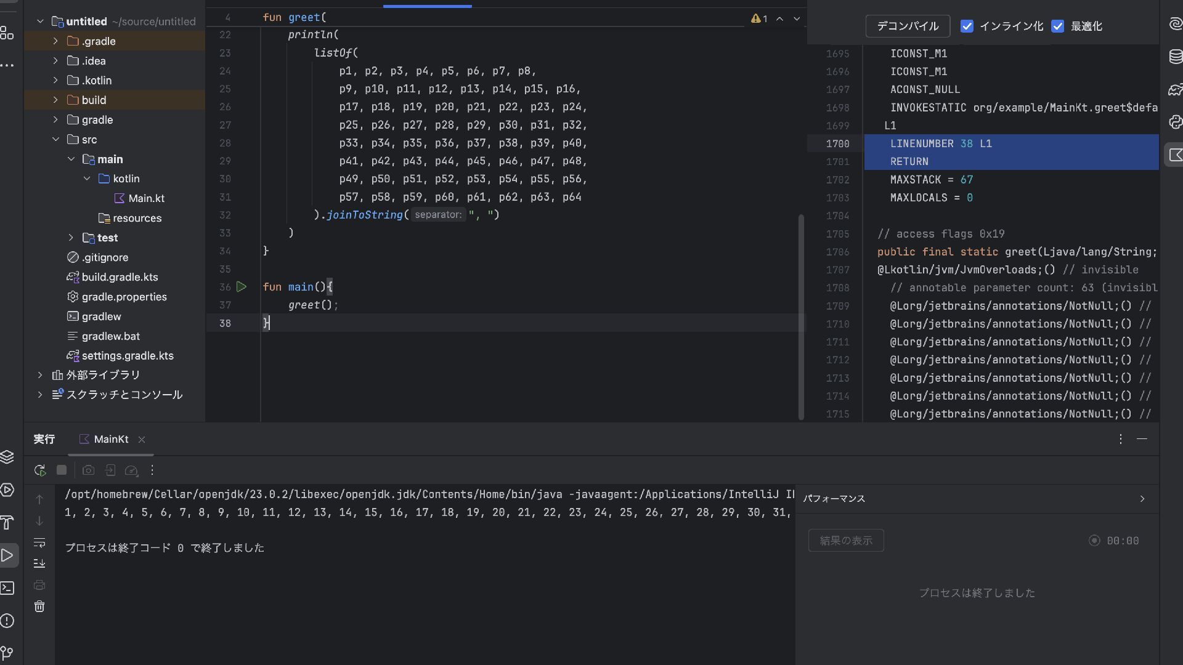The image size is (1183, 665).
Task: Click the 結果の表示 button
Action: pyautogui.click(x=845, y=541)
